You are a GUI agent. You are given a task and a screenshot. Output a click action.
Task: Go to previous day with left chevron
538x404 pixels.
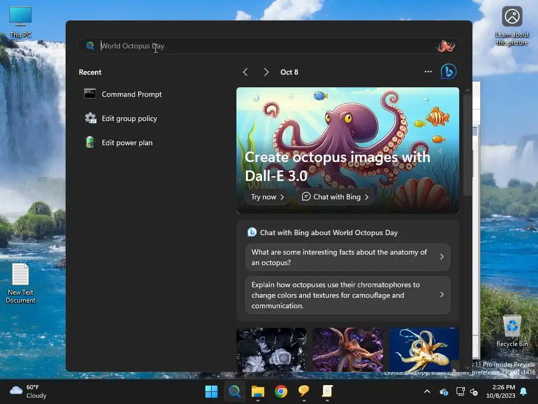coord(245,72)
